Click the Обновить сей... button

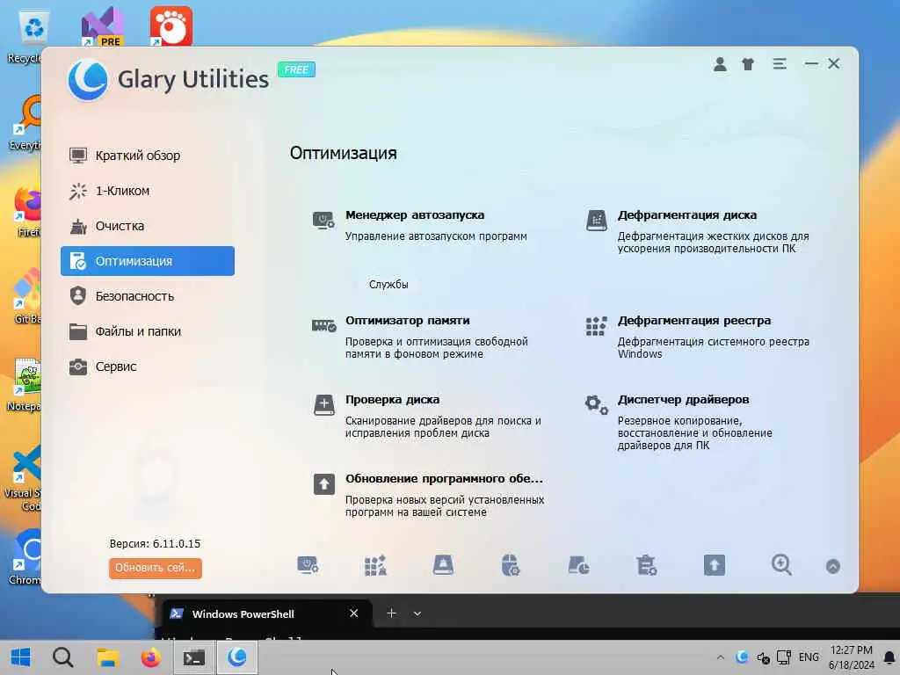155,569
